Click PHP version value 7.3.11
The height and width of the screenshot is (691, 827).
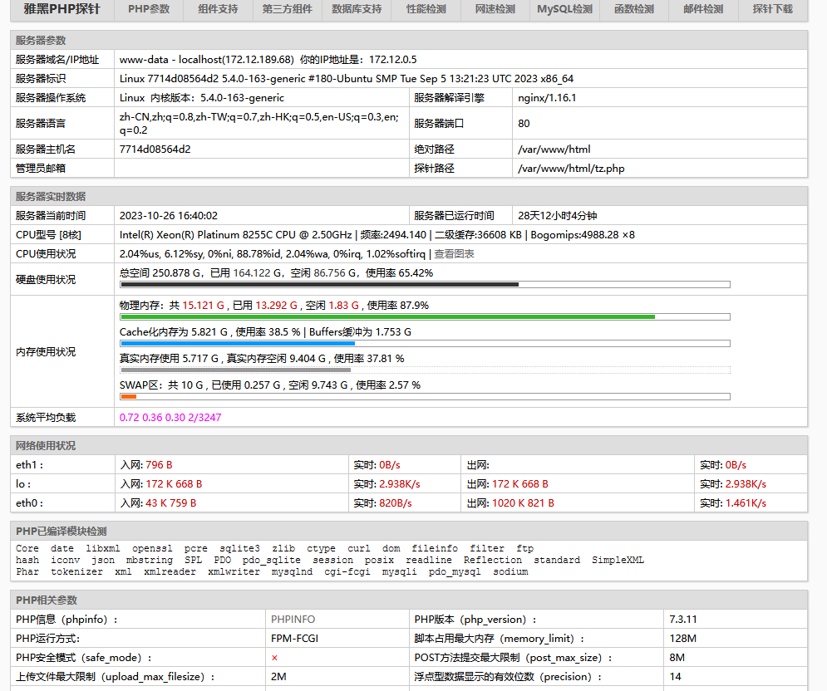pyautogui.click(x=683, y=620)
